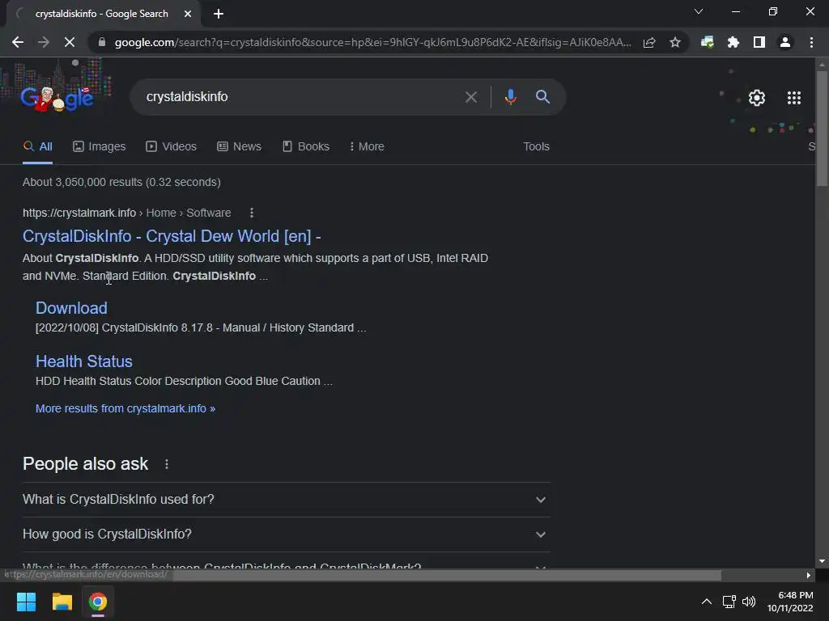Open result options next to crystalmark.info
This screenshot has width=829, height=621.
click(x=252, y=213)
